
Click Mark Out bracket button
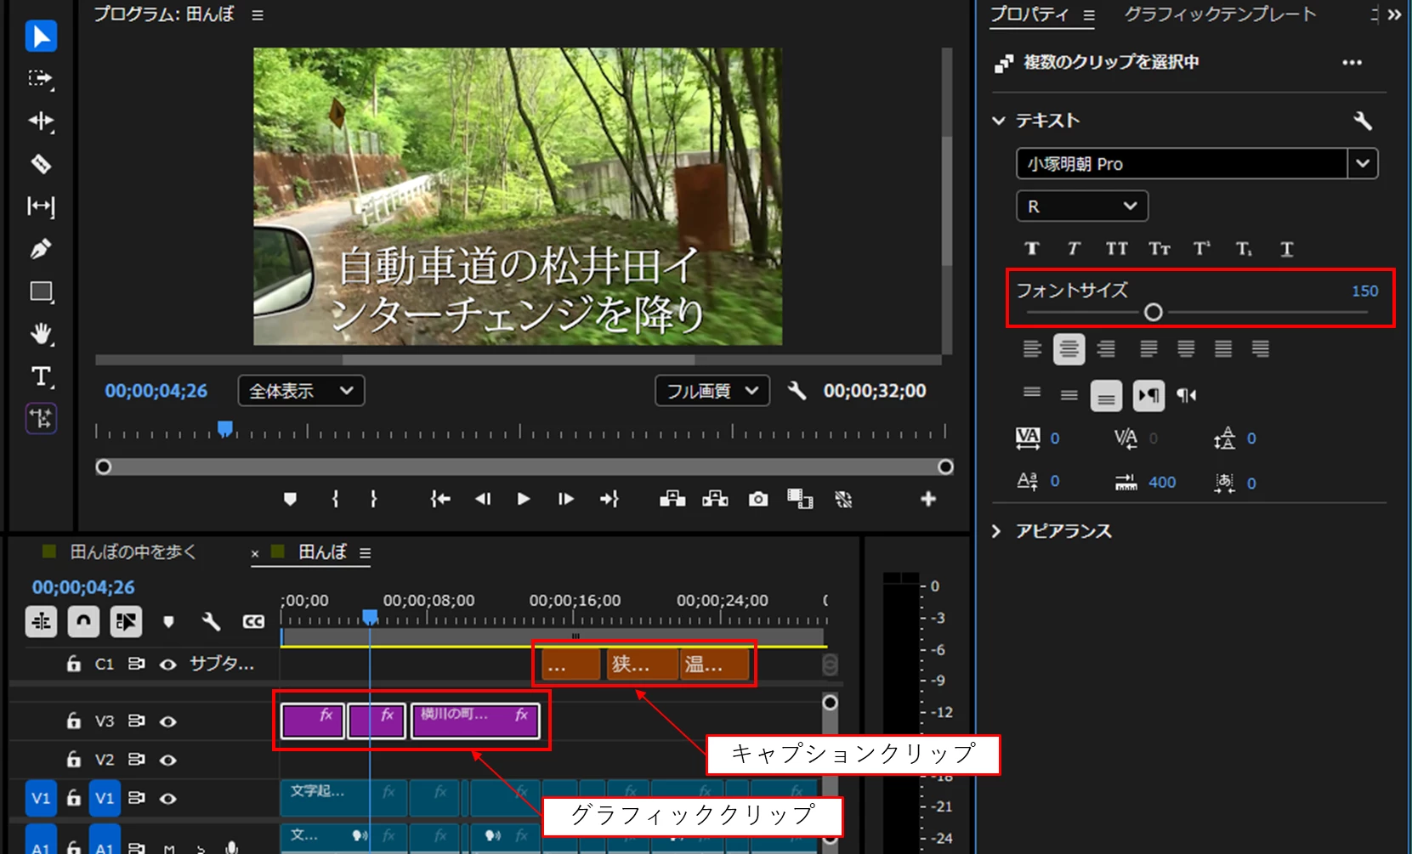coord(373,499)
